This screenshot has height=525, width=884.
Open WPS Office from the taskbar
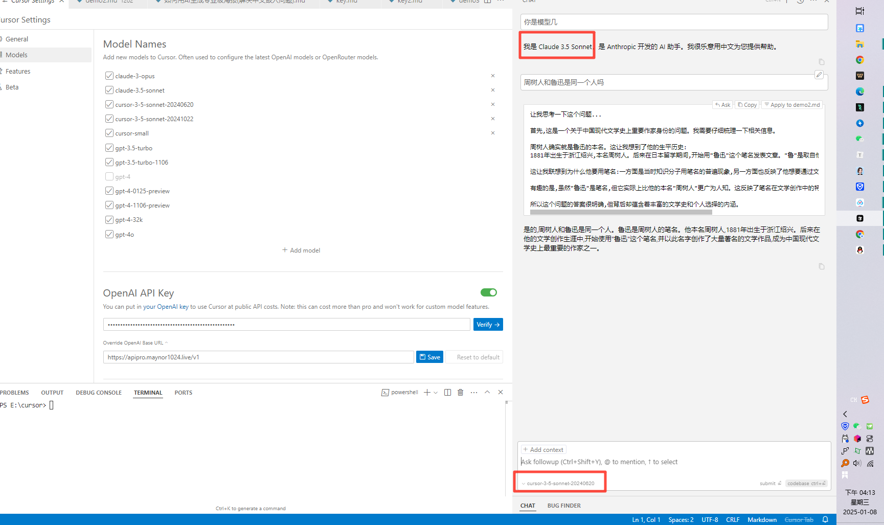coord(860,76)
